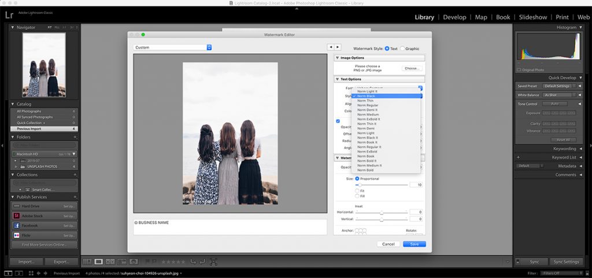Click Choose... to pick a watermark image
This screenshot has width=592, height=278.
[412, 68]
